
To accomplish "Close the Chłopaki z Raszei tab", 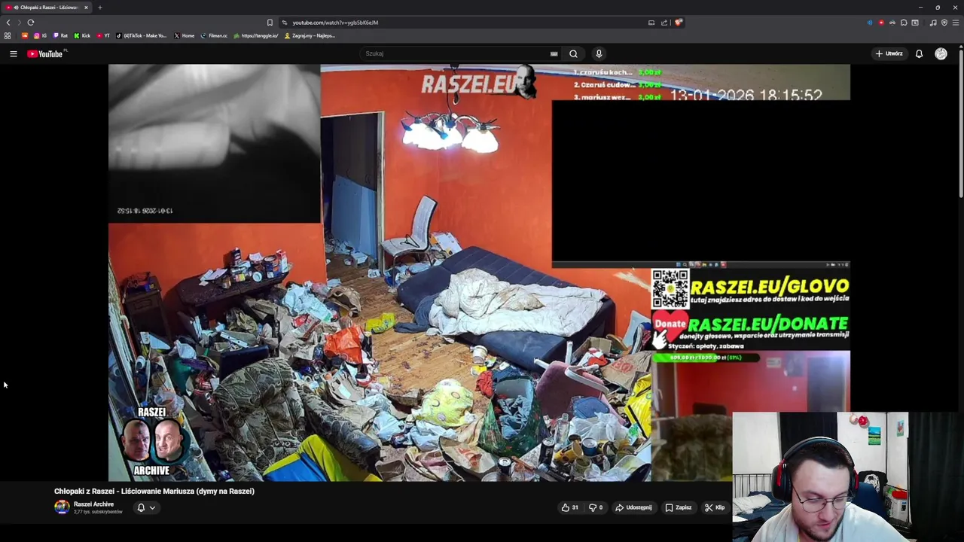I will point(86,8).
